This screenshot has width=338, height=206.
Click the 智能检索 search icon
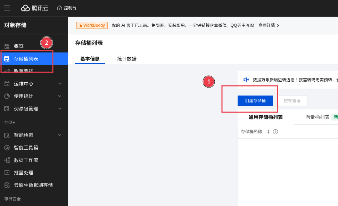click(7, 135)
